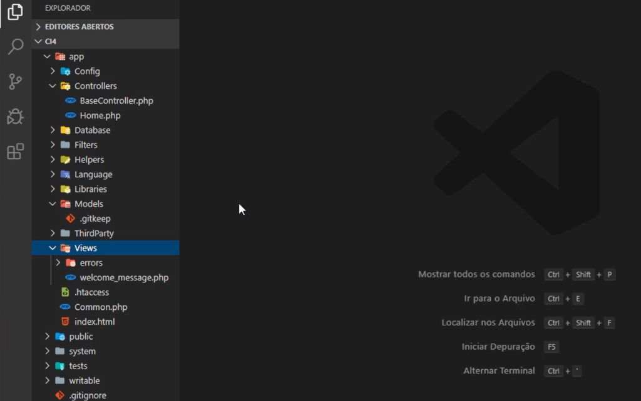Click the PHP icon beside welcome_message.php
Screen dimensions: 641x401
71,277
